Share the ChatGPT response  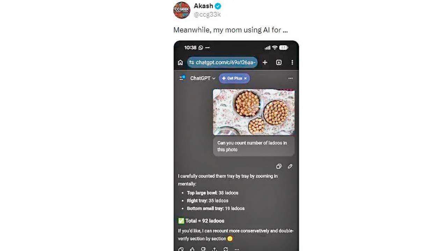[214, 249]
